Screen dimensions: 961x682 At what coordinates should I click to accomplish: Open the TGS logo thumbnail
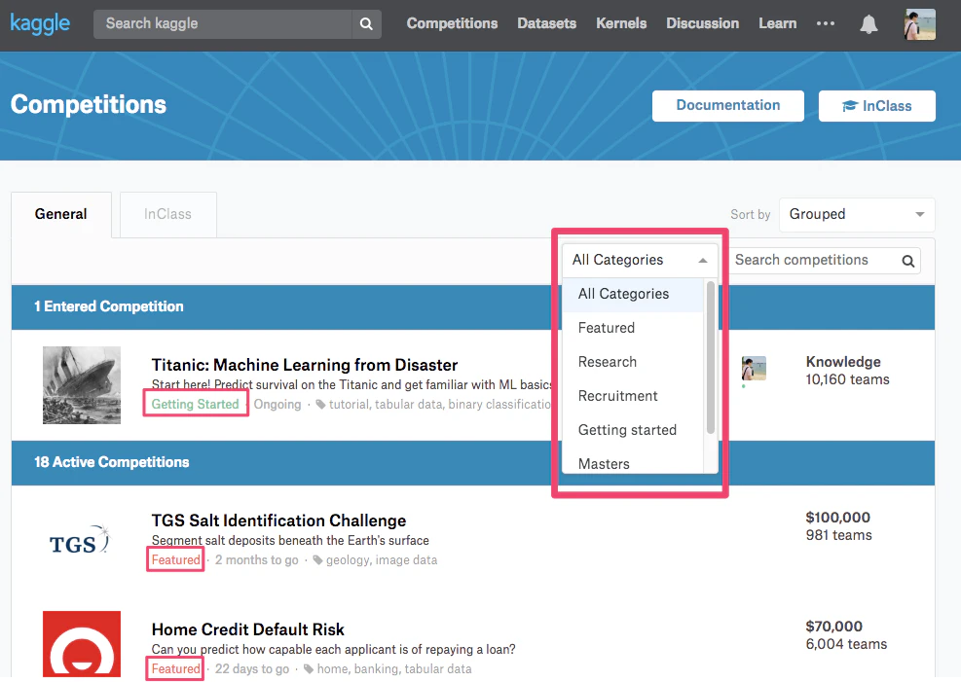click(82, 541)
